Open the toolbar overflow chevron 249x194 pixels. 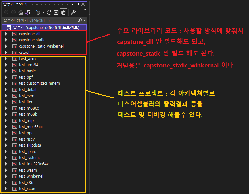85,10
